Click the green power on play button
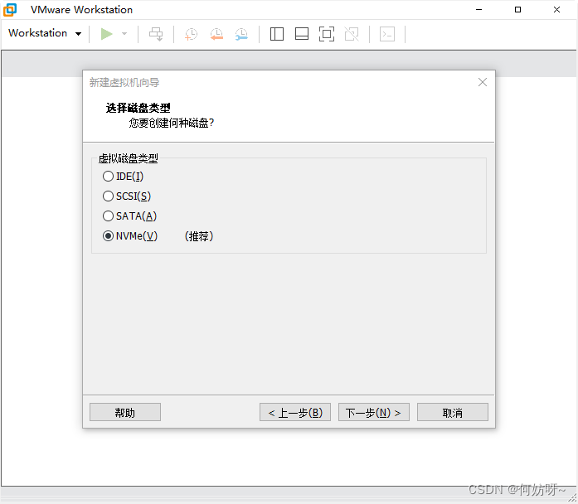The height and width of the screenshot is (504, 578). [106, 34]
